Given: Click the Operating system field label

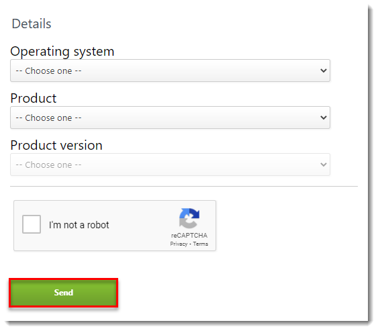Looking at the screenshot, I should 62,51.
